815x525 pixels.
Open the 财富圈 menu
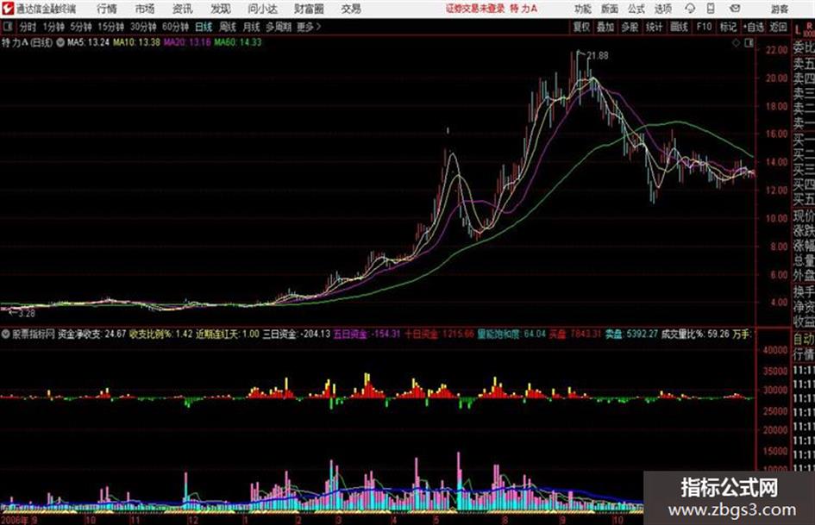pyautogui.click(x=309, y=9)
